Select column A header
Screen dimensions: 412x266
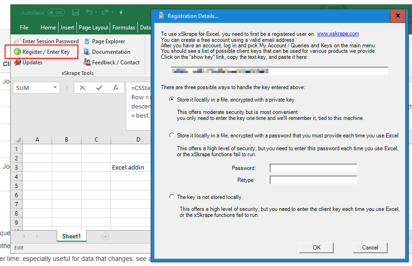(x=37, y=140)
